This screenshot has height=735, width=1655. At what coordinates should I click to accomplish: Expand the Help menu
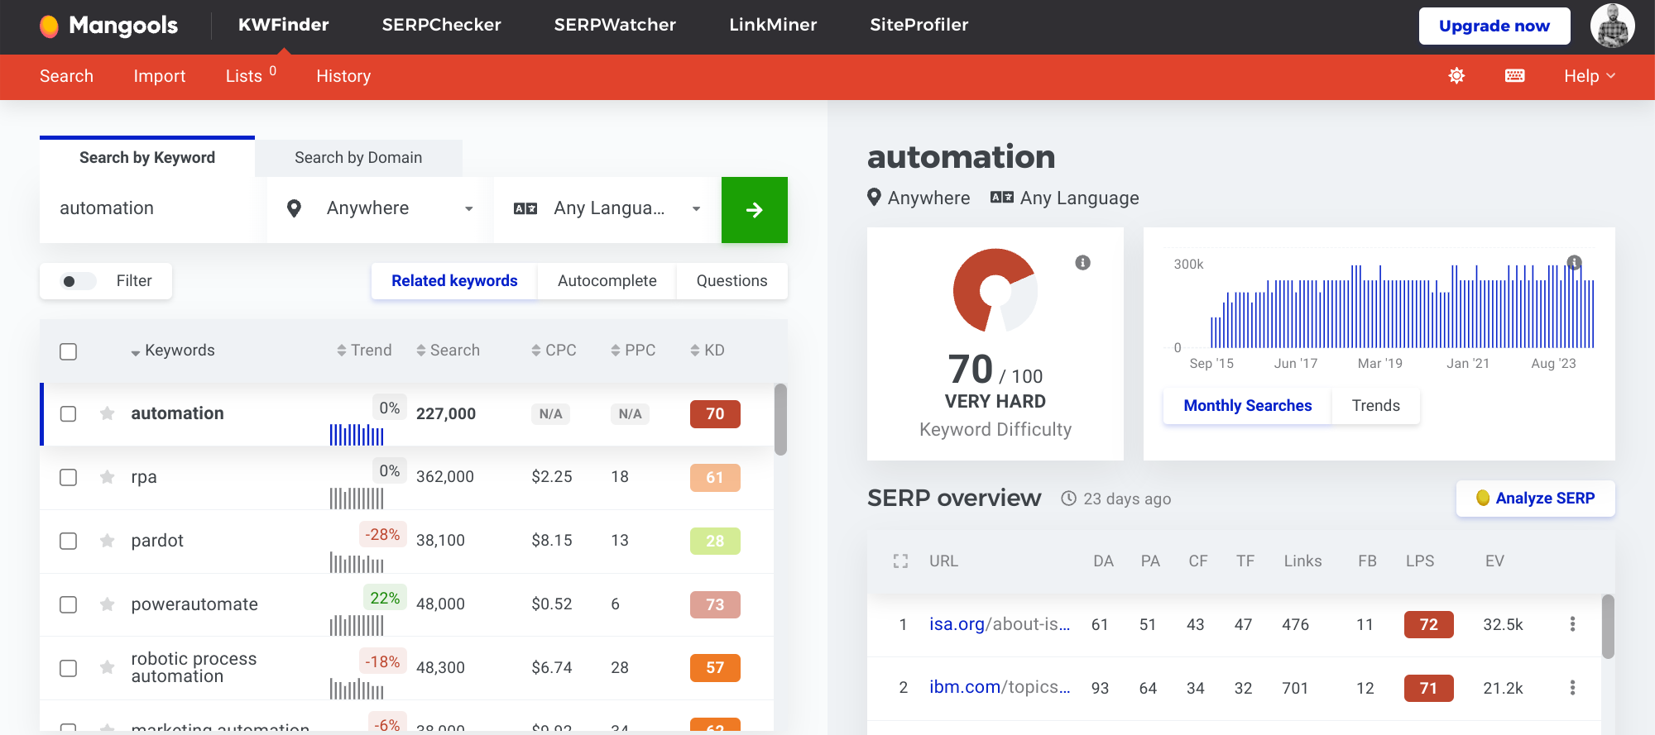click(x=1589, y=76)
